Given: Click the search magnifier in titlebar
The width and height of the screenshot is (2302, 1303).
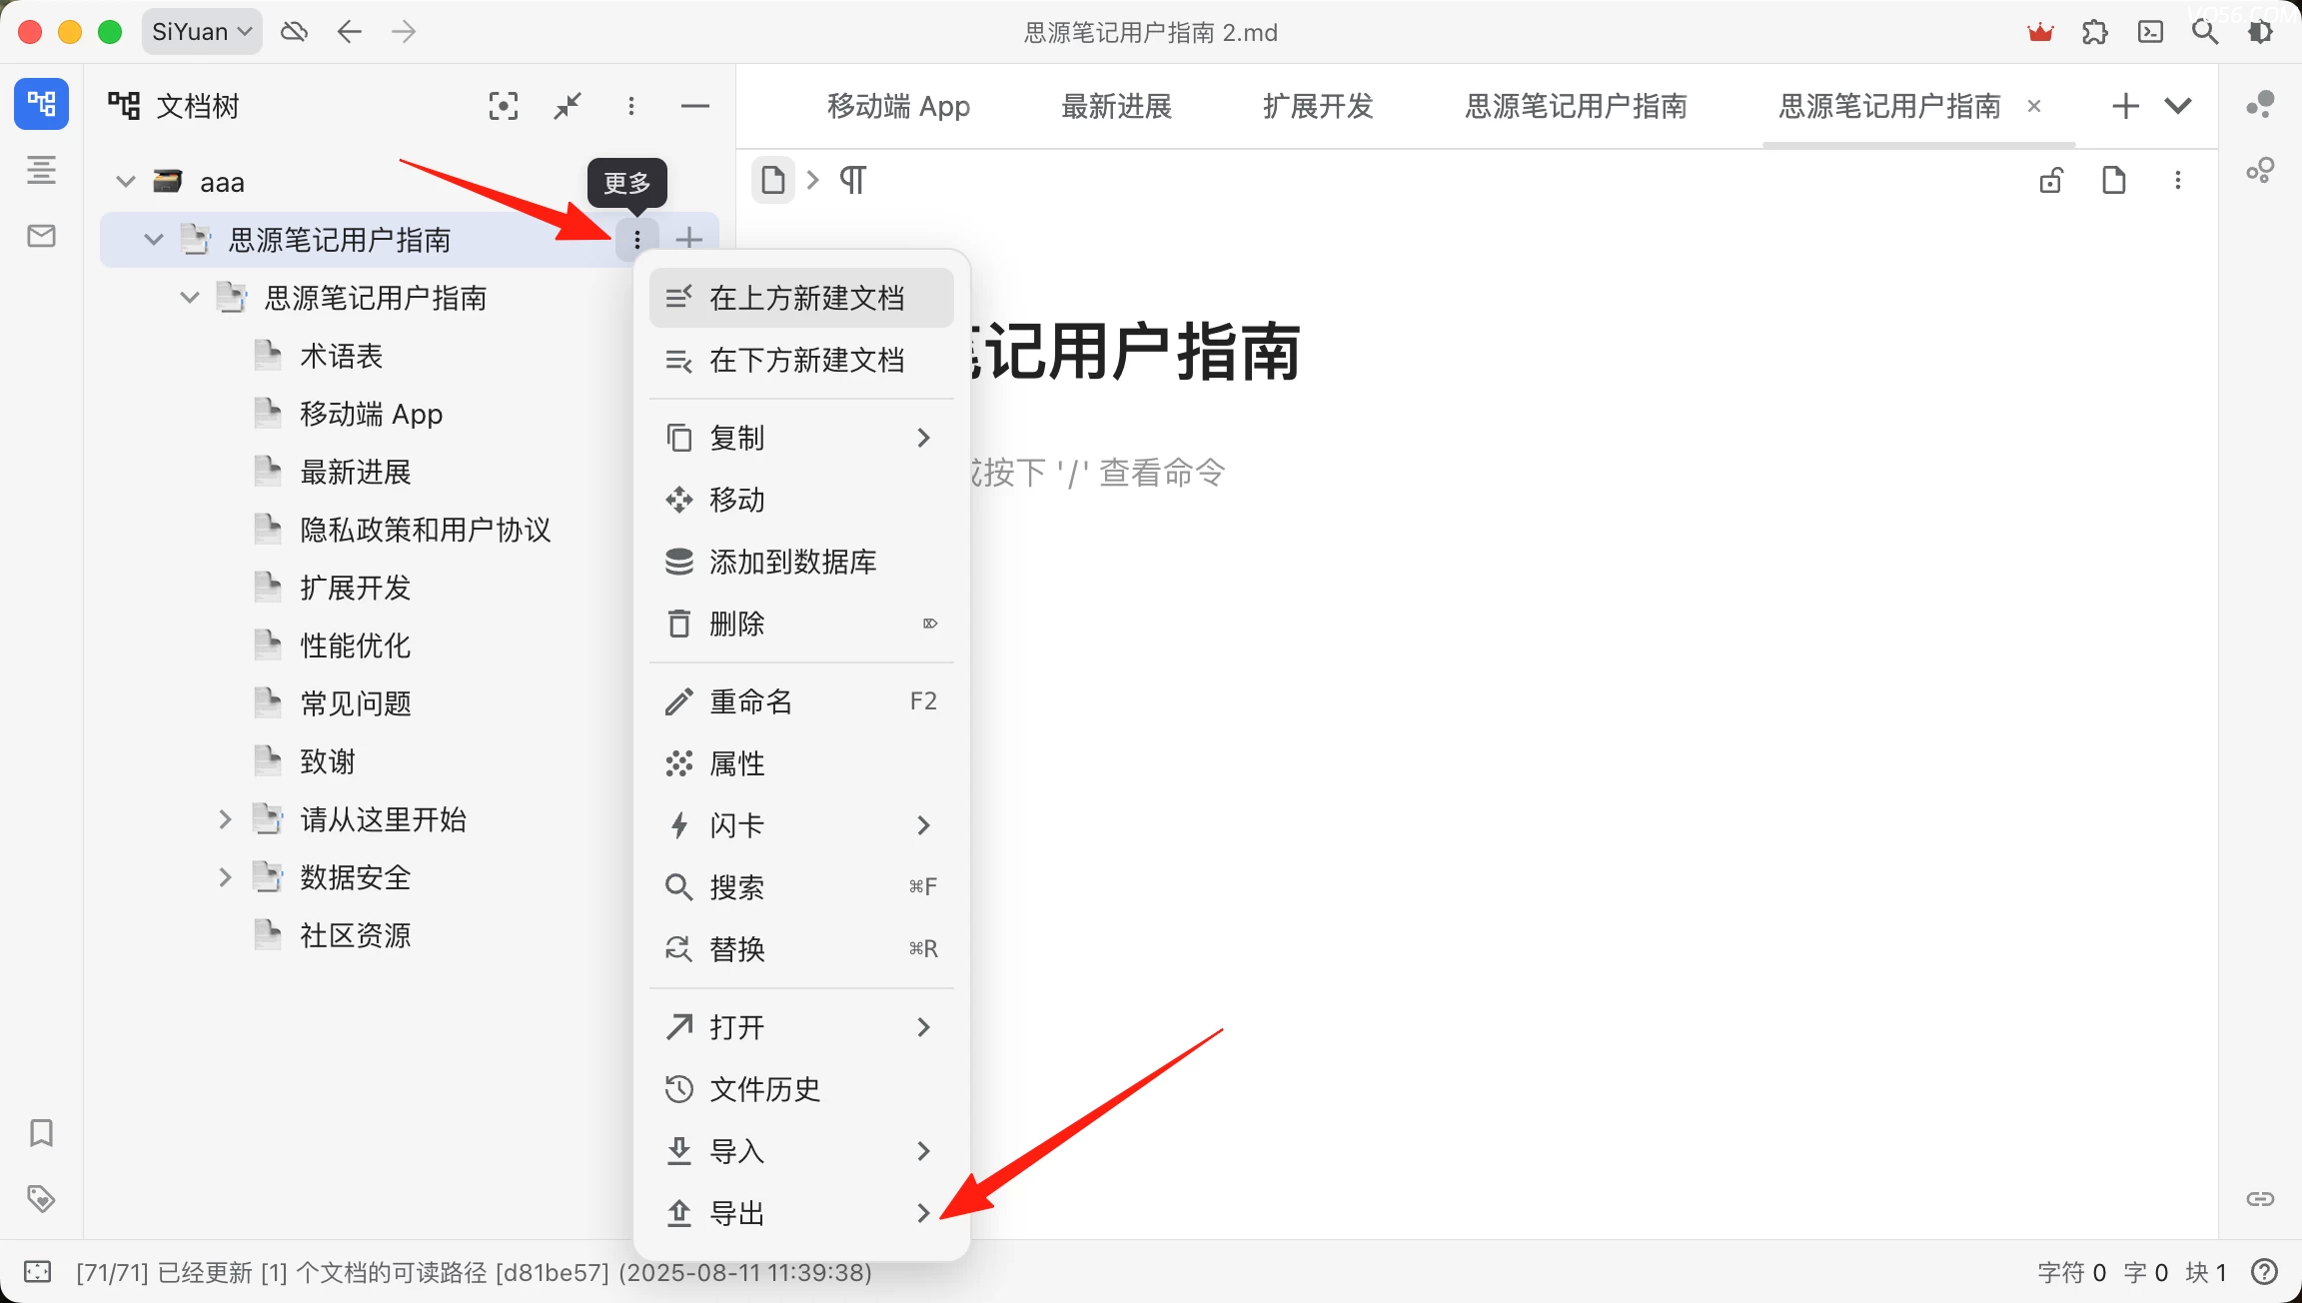Looking at the screenshot, I should coord(2205,32).
